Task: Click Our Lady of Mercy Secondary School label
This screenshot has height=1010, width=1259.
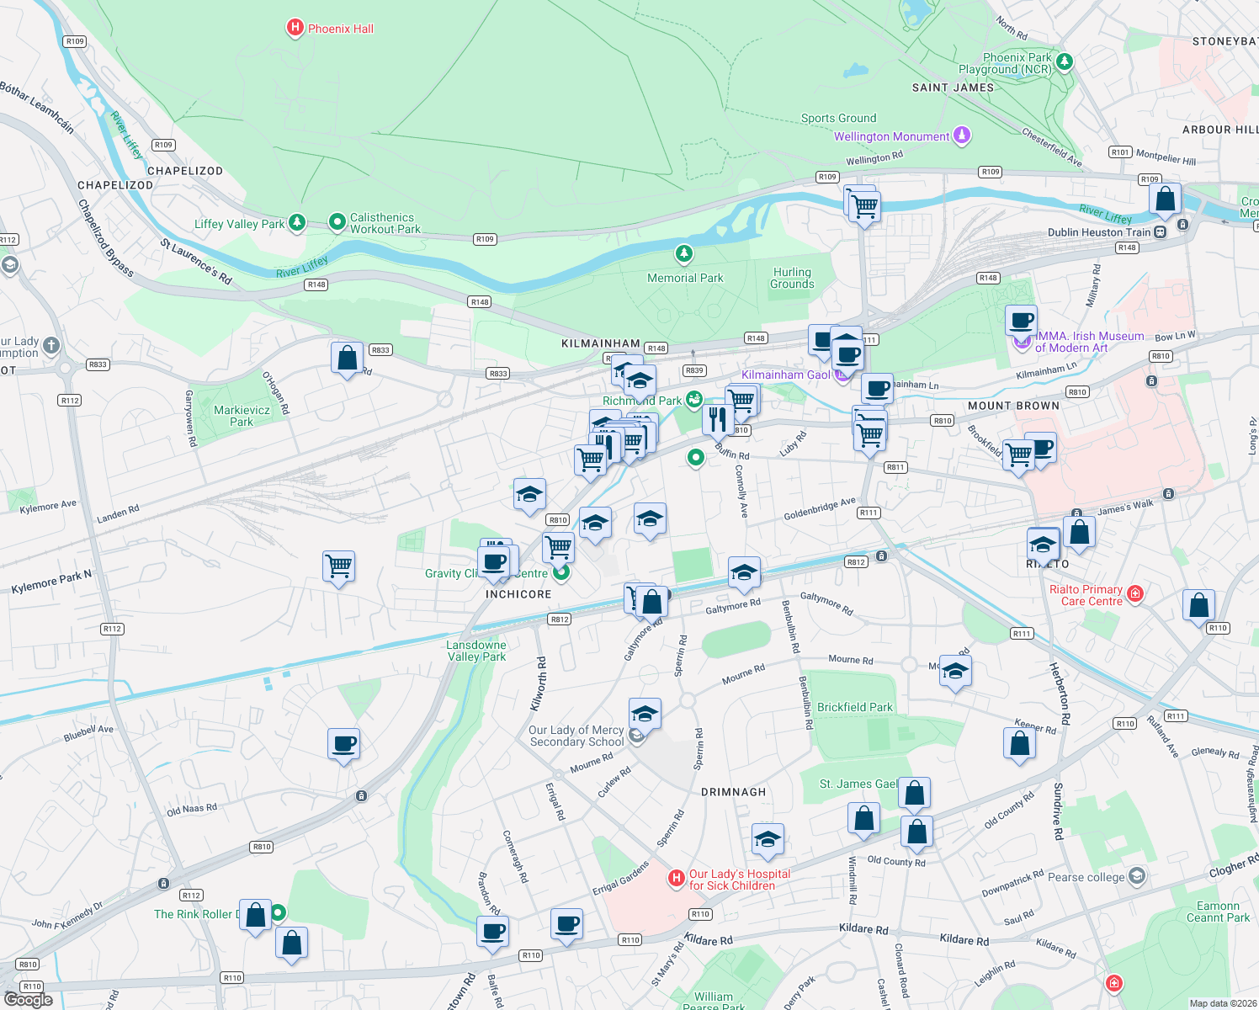Action: point(576,736)
